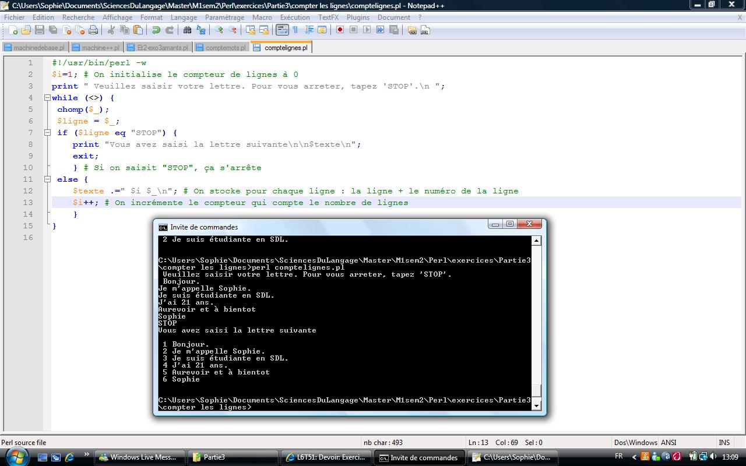Screen dimensions: 746x466
Task: Start macro recording with the red dot
Action: pos(340,30)
